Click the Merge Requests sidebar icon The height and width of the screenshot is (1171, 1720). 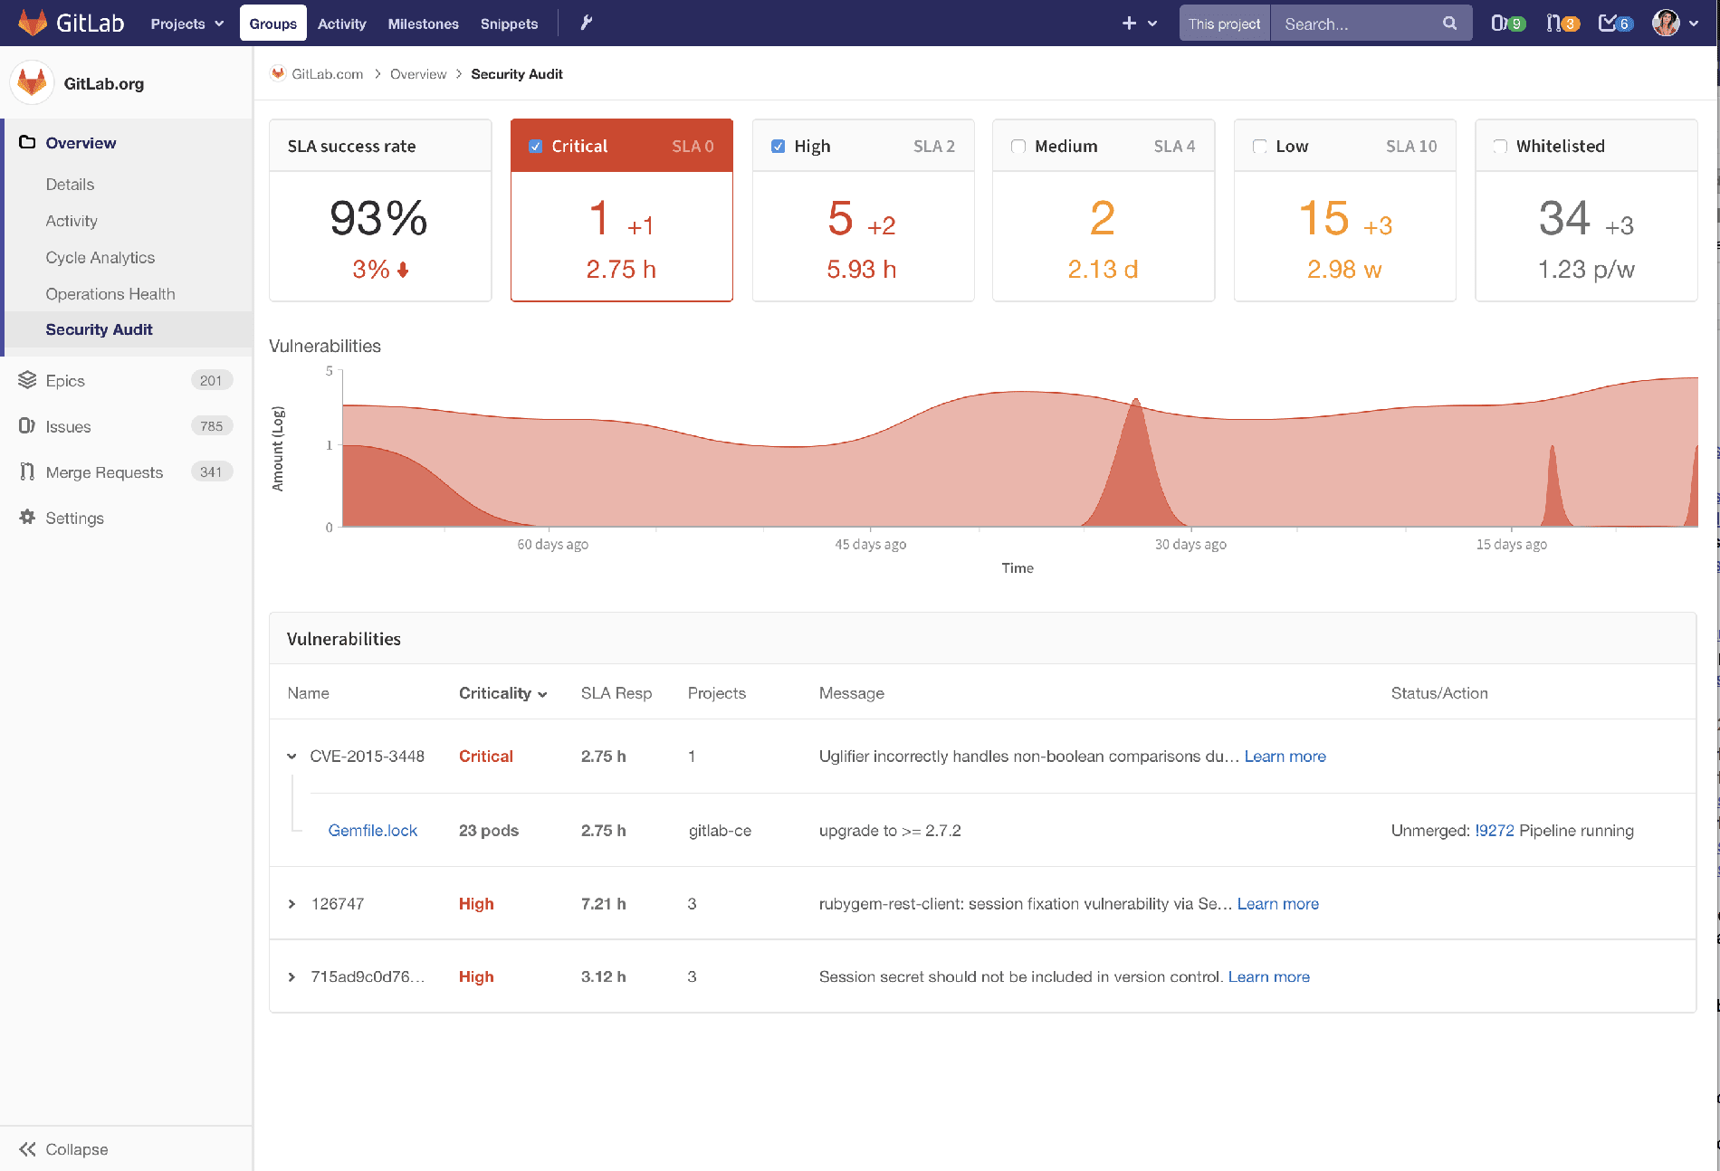[27, 471]
